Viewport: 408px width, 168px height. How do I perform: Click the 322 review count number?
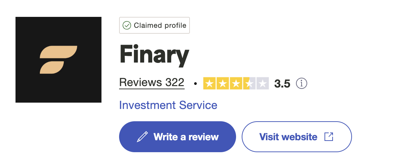(175, 83)
